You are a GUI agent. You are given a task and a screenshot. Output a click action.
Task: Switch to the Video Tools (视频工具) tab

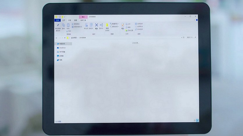pyautogui.click(x=83, y=20)
